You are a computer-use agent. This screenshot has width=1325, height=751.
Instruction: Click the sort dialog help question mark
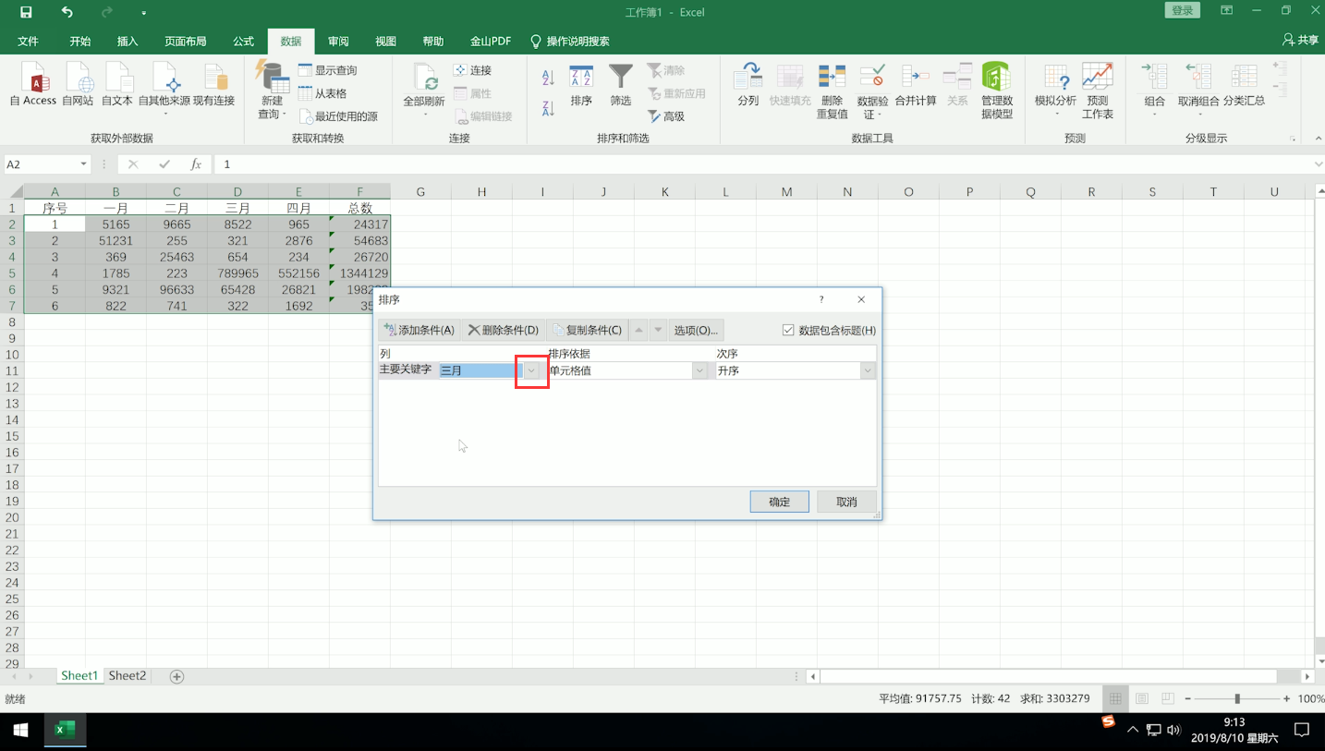(x=821, y=300)
